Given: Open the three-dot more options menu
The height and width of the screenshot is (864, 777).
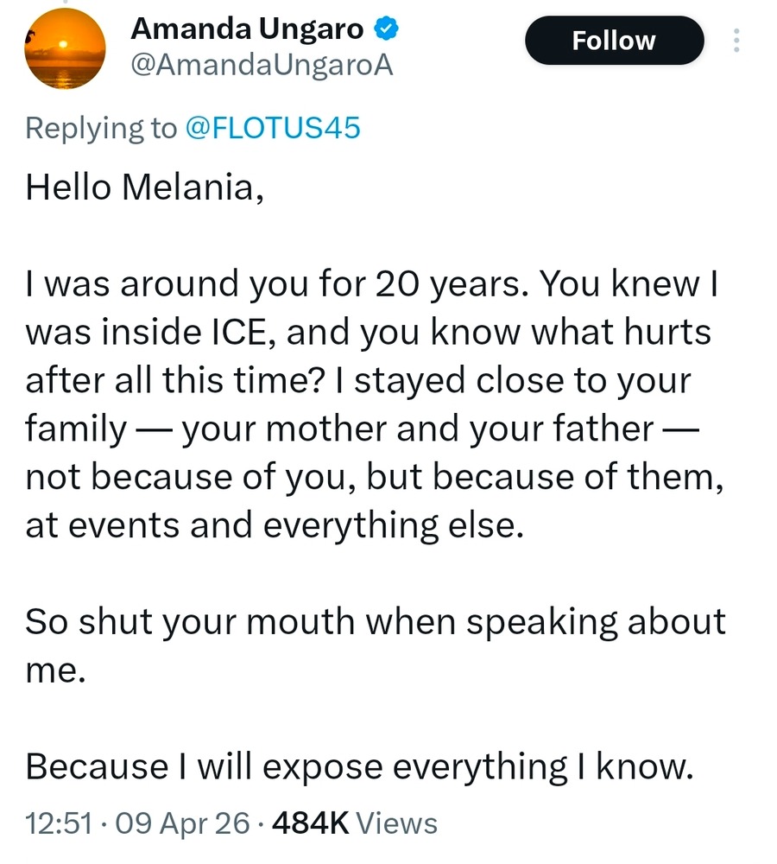Looking at the screenshot, I should 736,41.
